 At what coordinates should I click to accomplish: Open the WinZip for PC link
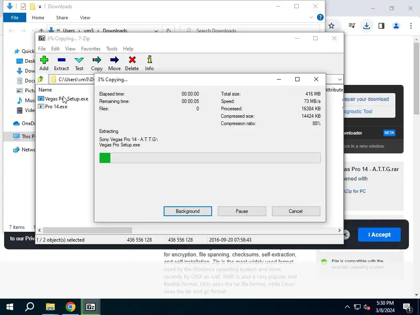[355, 191]
